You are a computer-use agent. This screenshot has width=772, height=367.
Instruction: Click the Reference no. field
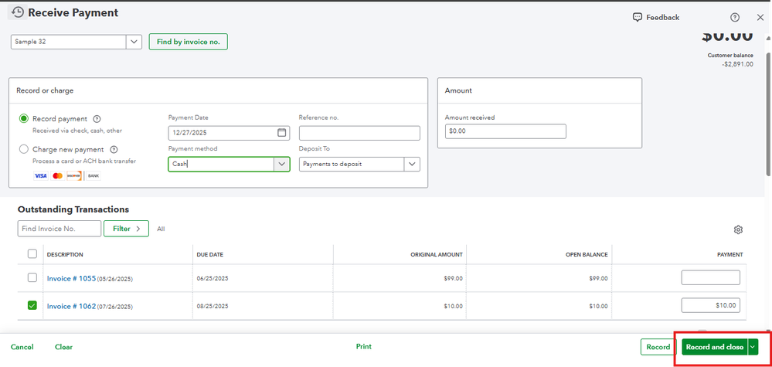click(359, 133)
